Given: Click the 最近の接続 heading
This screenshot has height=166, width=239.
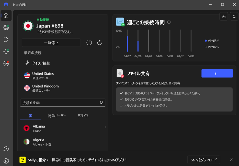Looking at the screenshot, I should click(x=33, y=53).
